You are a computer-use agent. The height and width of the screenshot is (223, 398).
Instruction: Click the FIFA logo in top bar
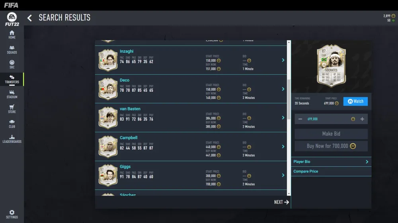click(x=11, y=5)
